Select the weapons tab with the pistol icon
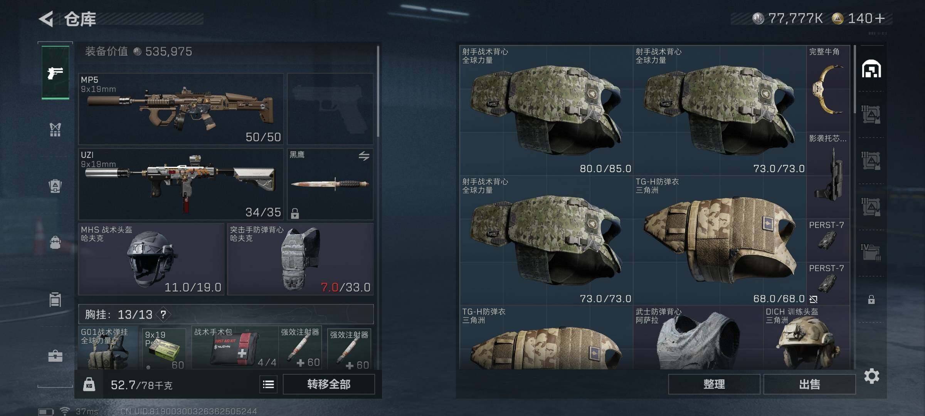Viewport: 925px width, 416px height. [x=55, y=72]
